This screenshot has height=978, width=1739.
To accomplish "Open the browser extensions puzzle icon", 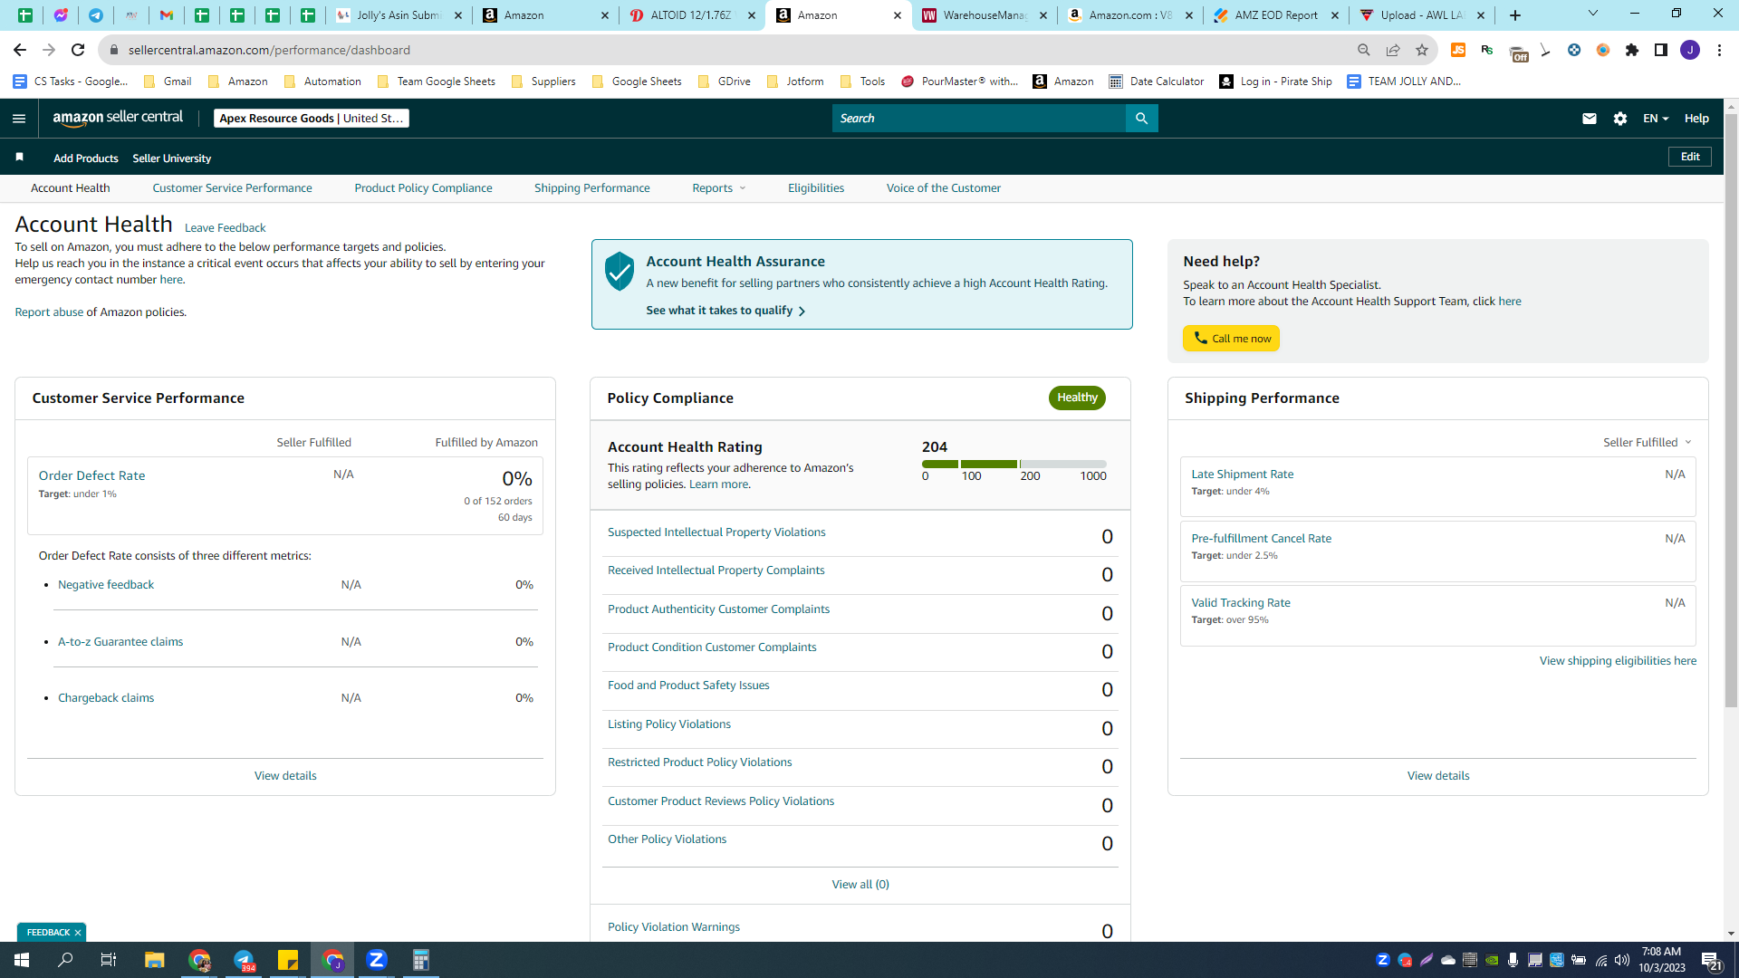I will [1632, 50].
